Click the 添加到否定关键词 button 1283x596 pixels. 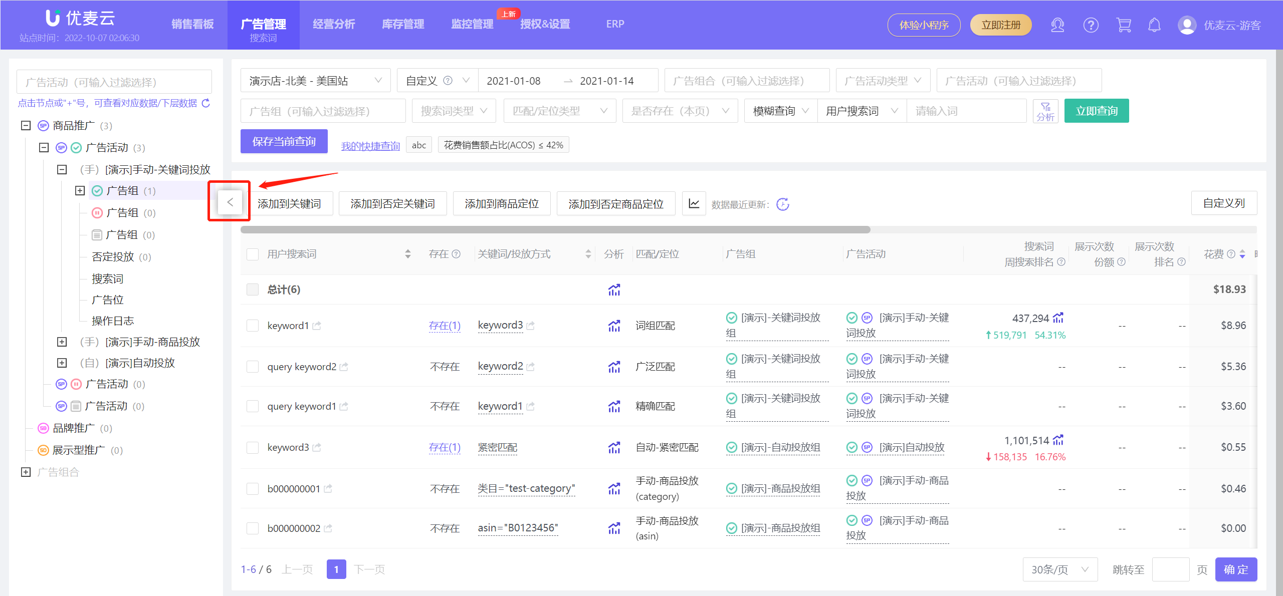pyautogui.click(x=392, y=204)
